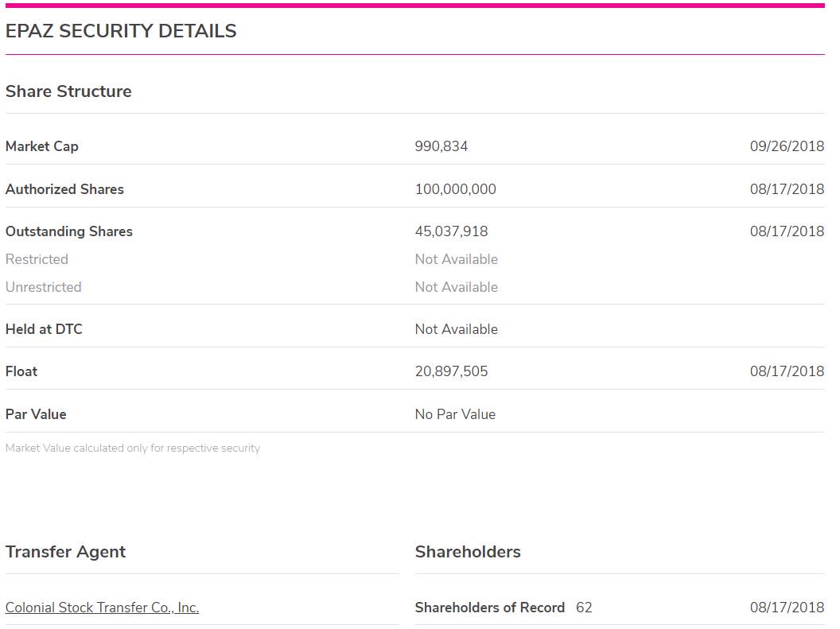Select the Share Structure section title
840x629 pixels.
tap(68, 91)
